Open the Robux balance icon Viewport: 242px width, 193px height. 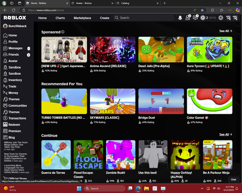[203, 18]
